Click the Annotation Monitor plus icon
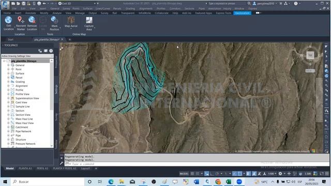This screenshot has height=186, width=331. [289, 174]
